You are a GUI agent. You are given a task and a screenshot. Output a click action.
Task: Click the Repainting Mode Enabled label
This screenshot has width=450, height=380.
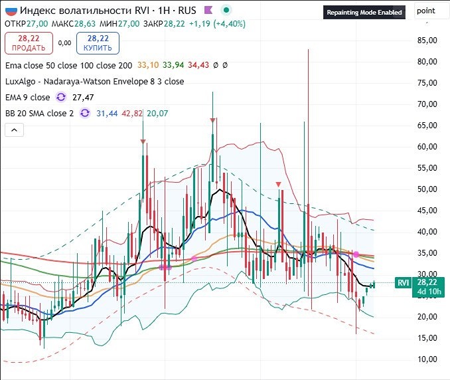pyautogui.click(x=364, y=13)
